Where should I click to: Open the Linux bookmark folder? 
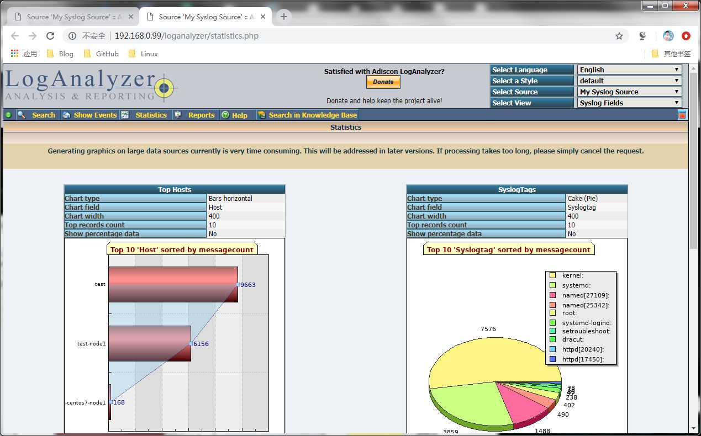pyautogui.click(x=143, y=54)
